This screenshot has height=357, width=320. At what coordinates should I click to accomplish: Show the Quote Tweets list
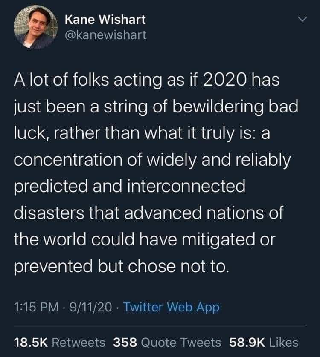coord(181,342)
